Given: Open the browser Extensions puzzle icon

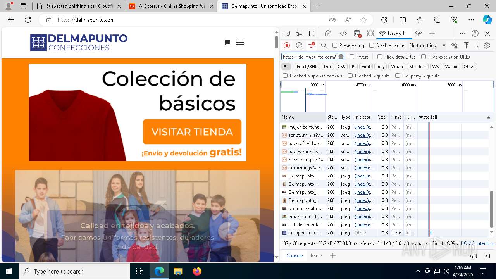Looking at the screenshot, I should coord(384,20).
